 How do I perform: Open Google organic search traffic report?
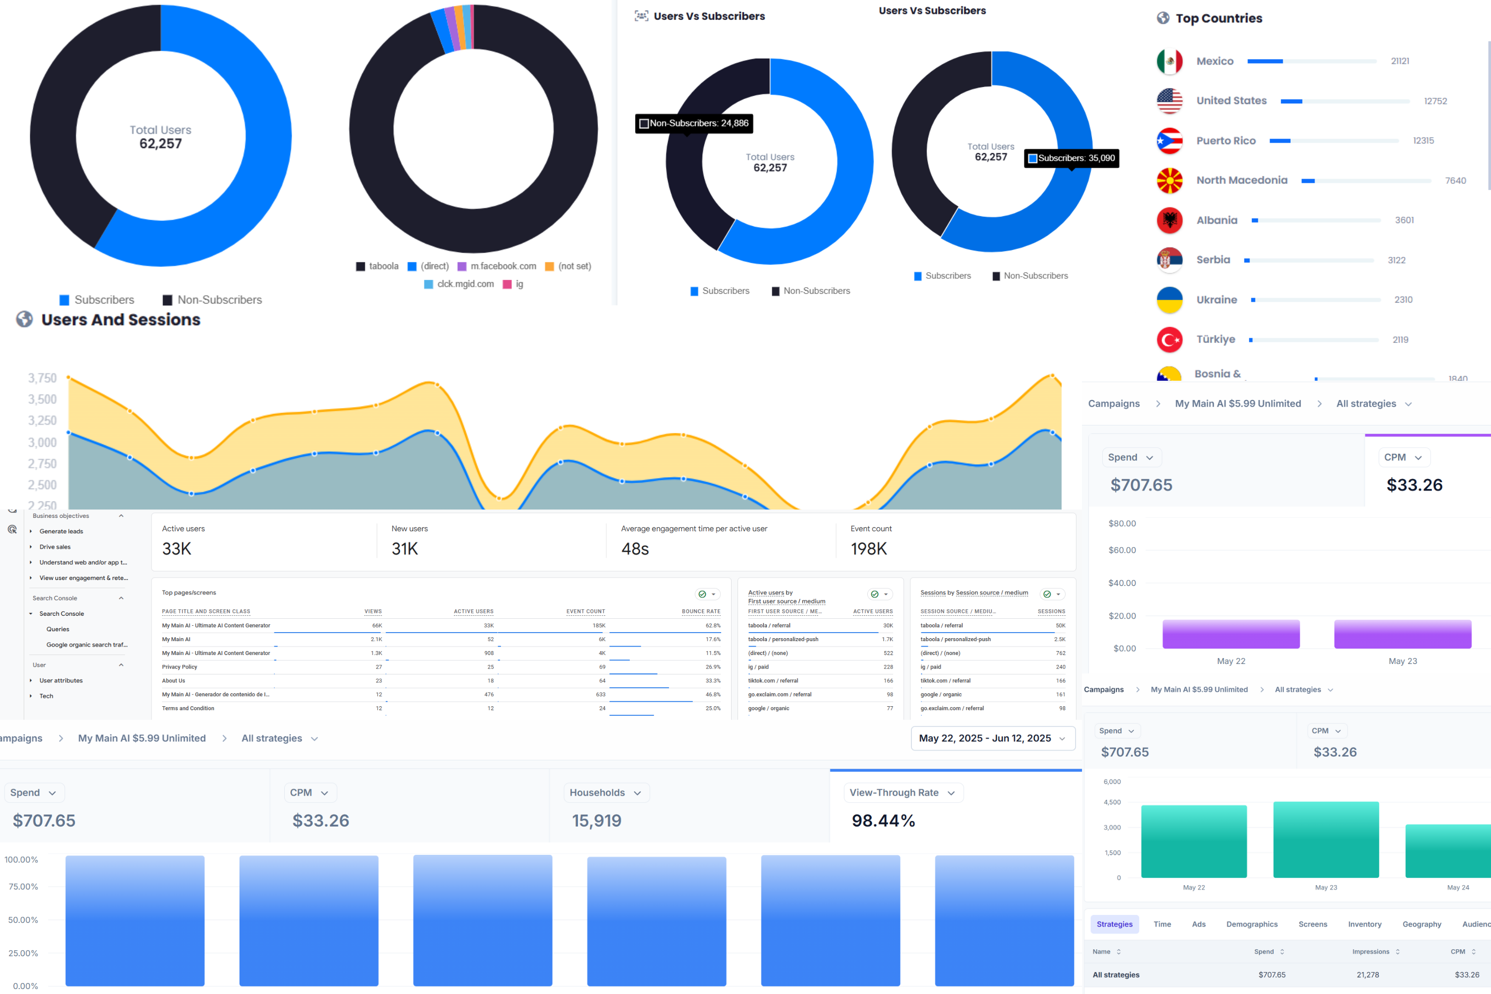[87, 645]
